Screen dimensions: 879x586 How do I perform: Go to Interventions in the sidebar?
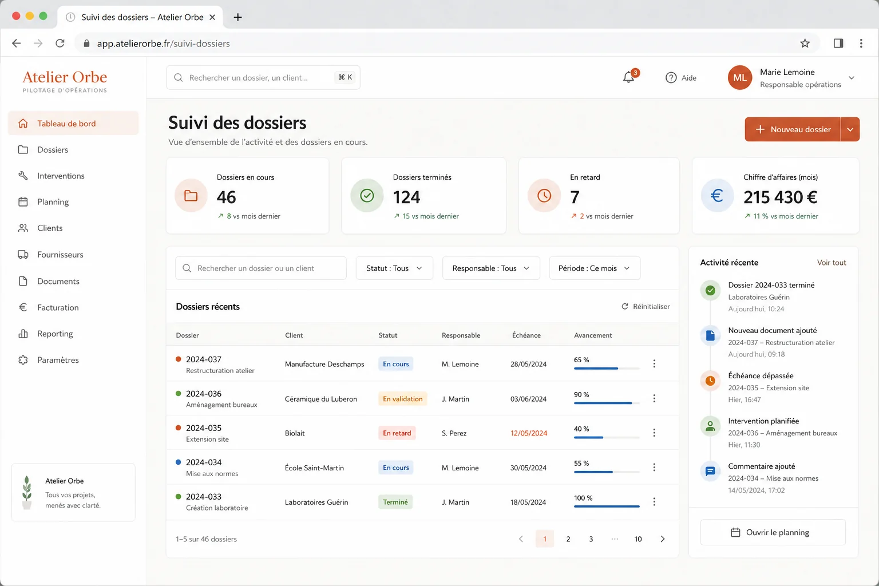(x=73, y=176)
